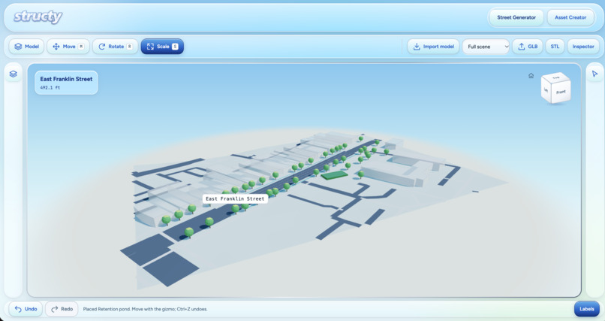Export the scene as STL
605x321 pixels.
(555, 47)
